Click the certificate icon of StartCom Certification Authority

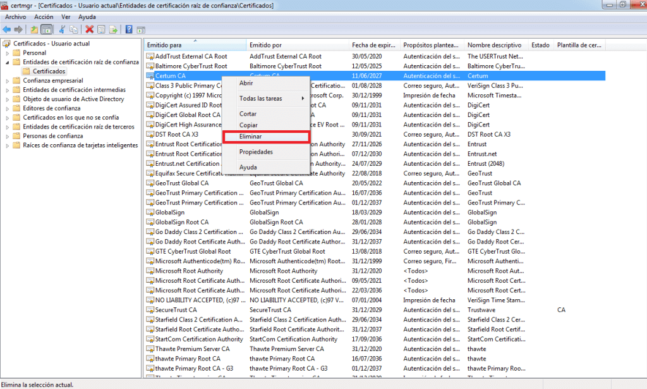(150, 339)
